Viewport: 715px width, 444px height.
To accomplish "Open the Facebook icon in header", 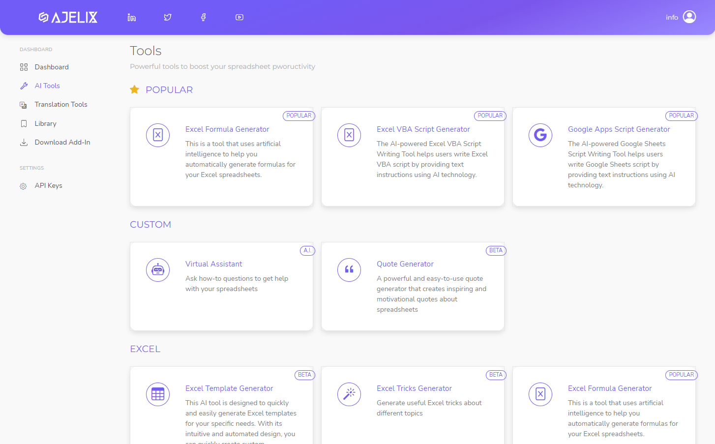I will point(203,17).
